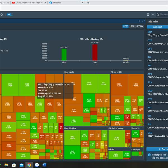This screenshot has width=168, height=168.
Task: Expand panel with the fullscreen arrows icon
Action: pyautogui.click(x=143, y=21)
